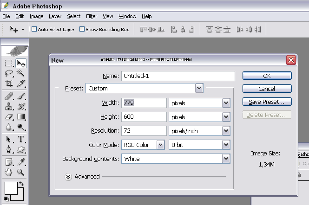This screenshot has height=205, width=309.
Task: Open the Window menu
Action: coord(127,16)
